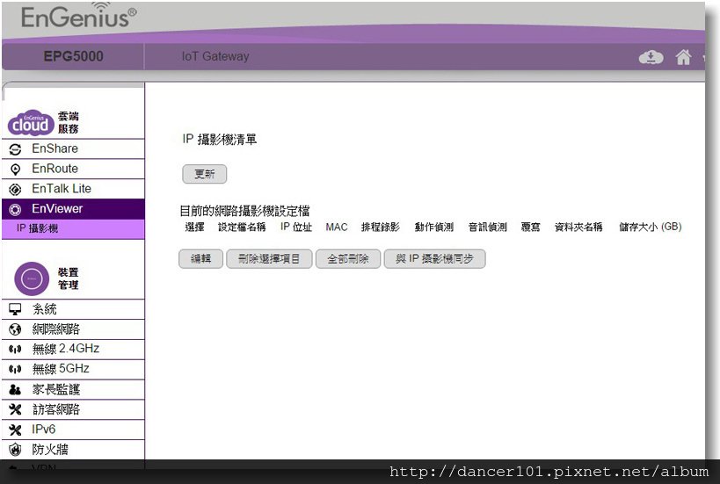Click the 刪除選擇項目 button

(269, 259)
